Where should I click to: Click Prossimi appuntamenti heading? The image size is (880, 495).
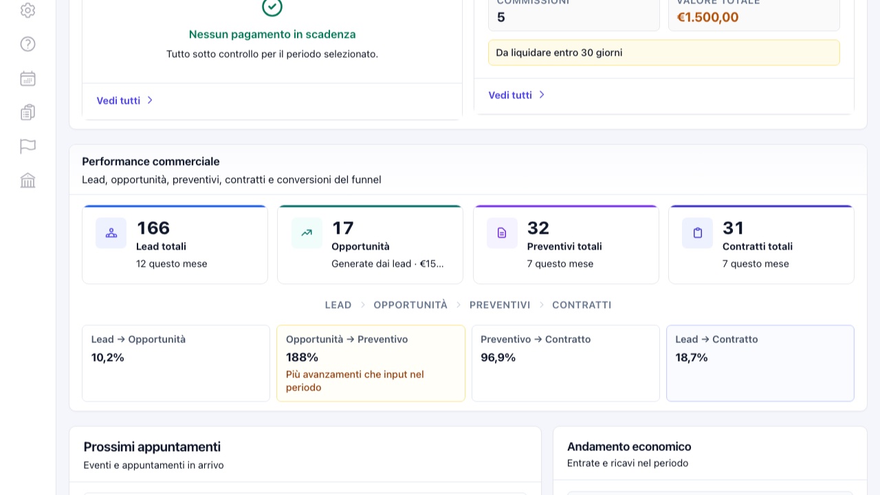point(152,447)
